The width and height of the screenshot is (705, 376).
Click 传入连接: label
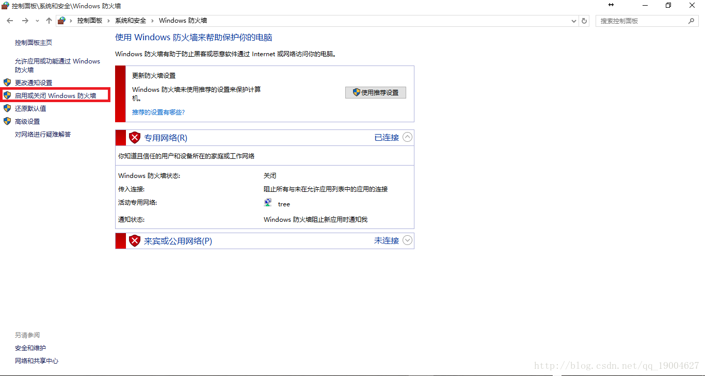coord(132,189)
